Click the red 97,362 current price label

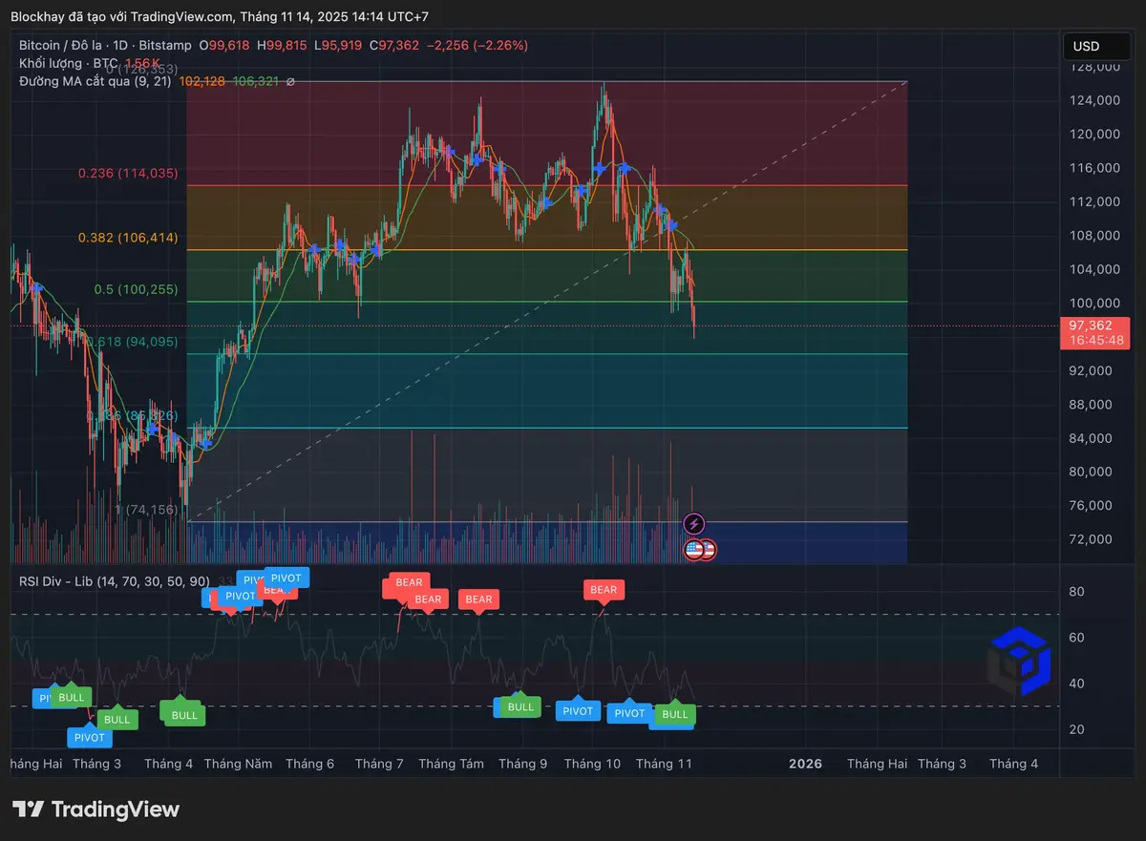tap(1094, 326)
